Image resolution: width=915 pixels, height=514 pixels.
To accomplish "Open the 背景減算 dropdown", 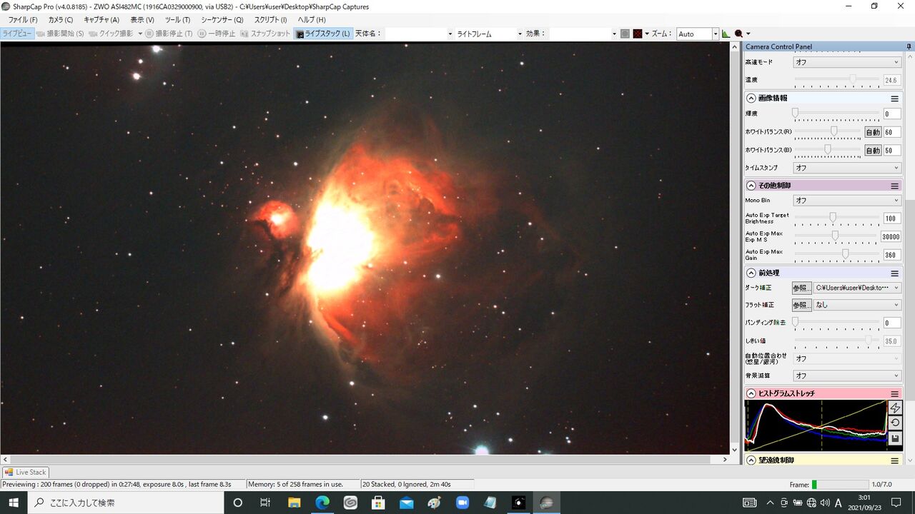I will click(847, 376).
